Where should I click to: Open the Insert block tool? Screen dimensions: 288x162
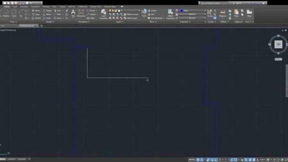click(x=144, y=13)
